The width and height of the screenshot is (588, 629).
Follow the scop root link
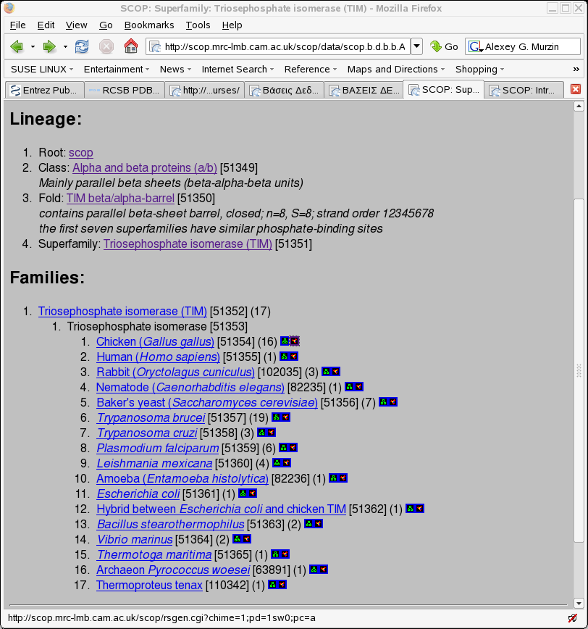(81, 153)
